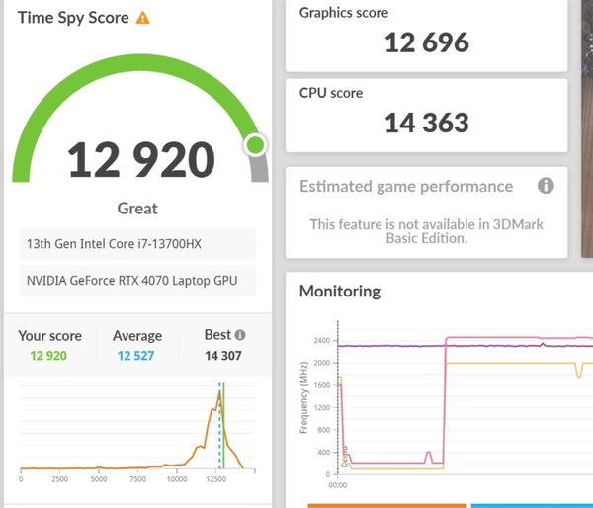Select the 13th Gen Intel Core i7-13700HX entry

click(x=137, y=244)
